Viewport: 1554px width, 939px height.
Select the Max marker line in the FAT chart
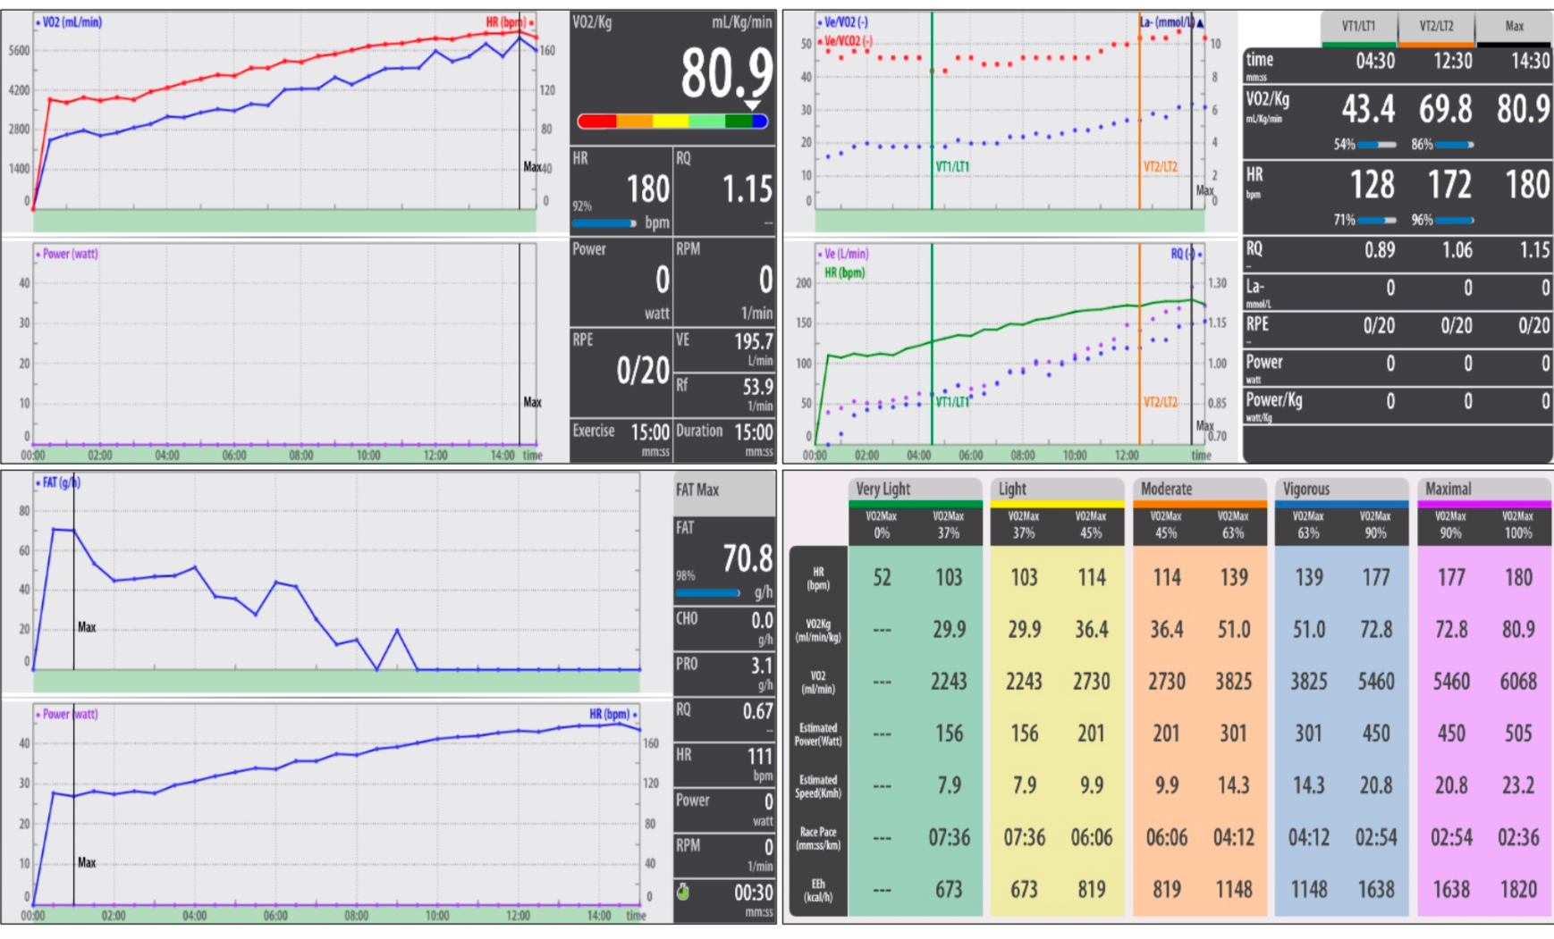[x=73, y=572]
